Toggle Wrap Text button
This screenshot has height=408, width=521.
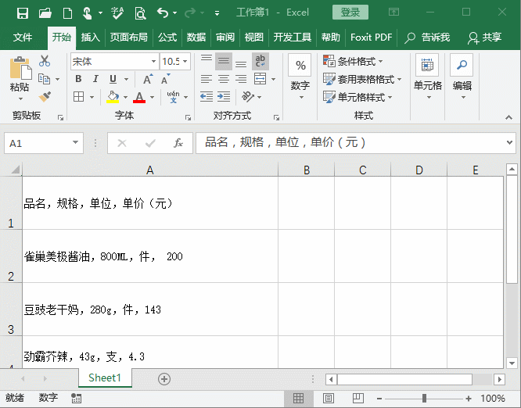[260, 61]
